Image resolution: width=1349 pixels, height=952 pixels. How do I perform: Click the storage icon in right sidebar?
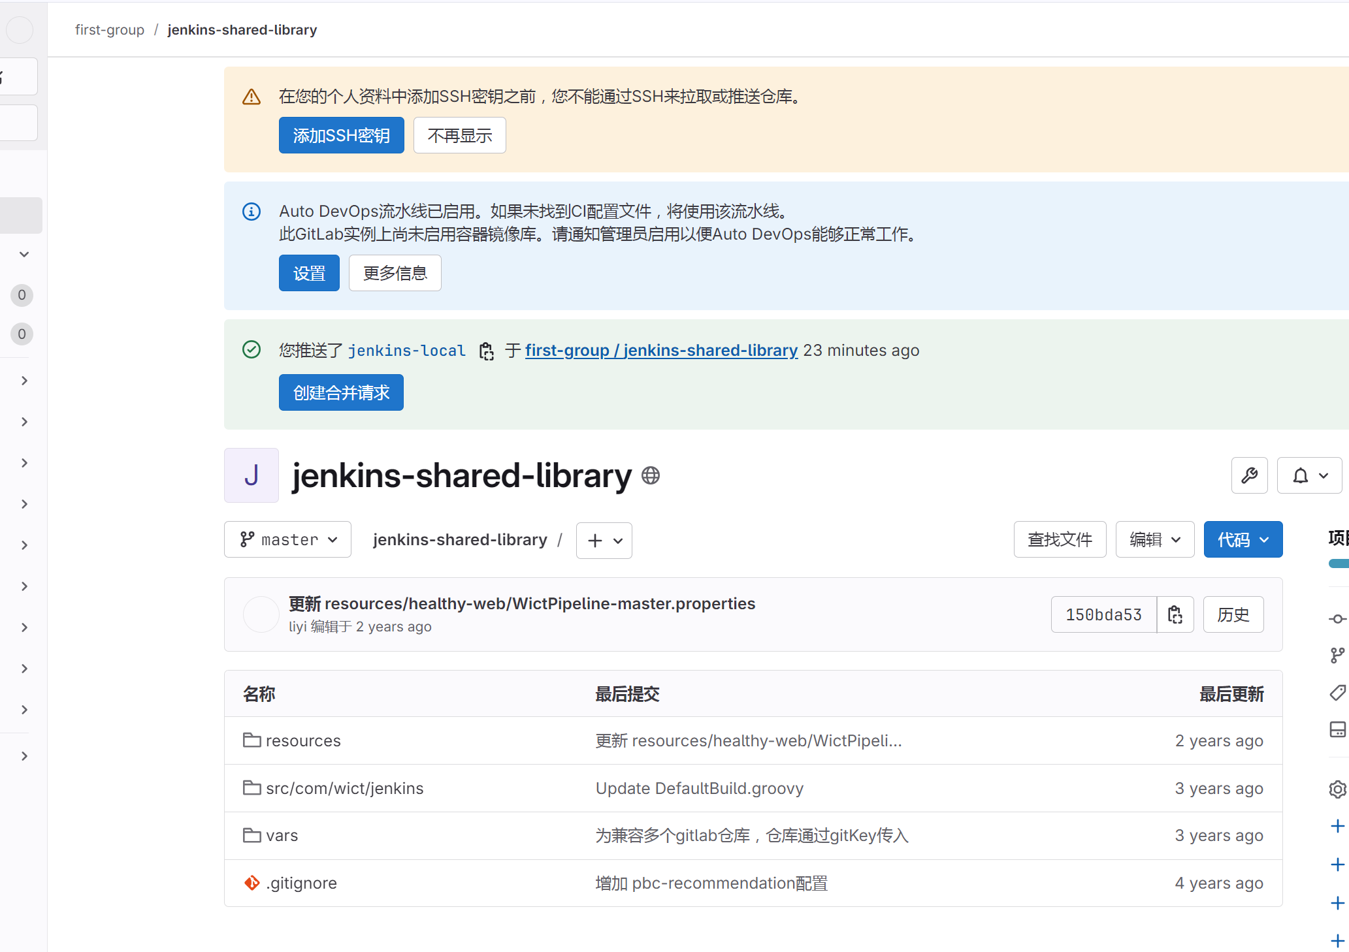pos(1337,729)
